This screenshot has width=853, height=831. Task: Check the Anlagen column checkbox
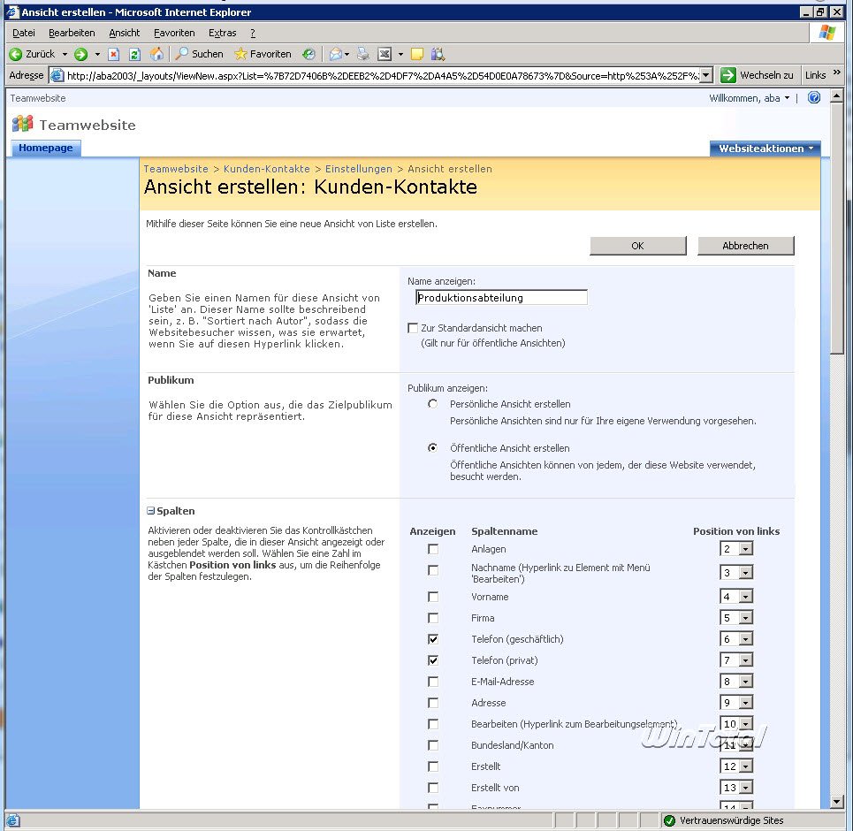(x=433, y=549)
